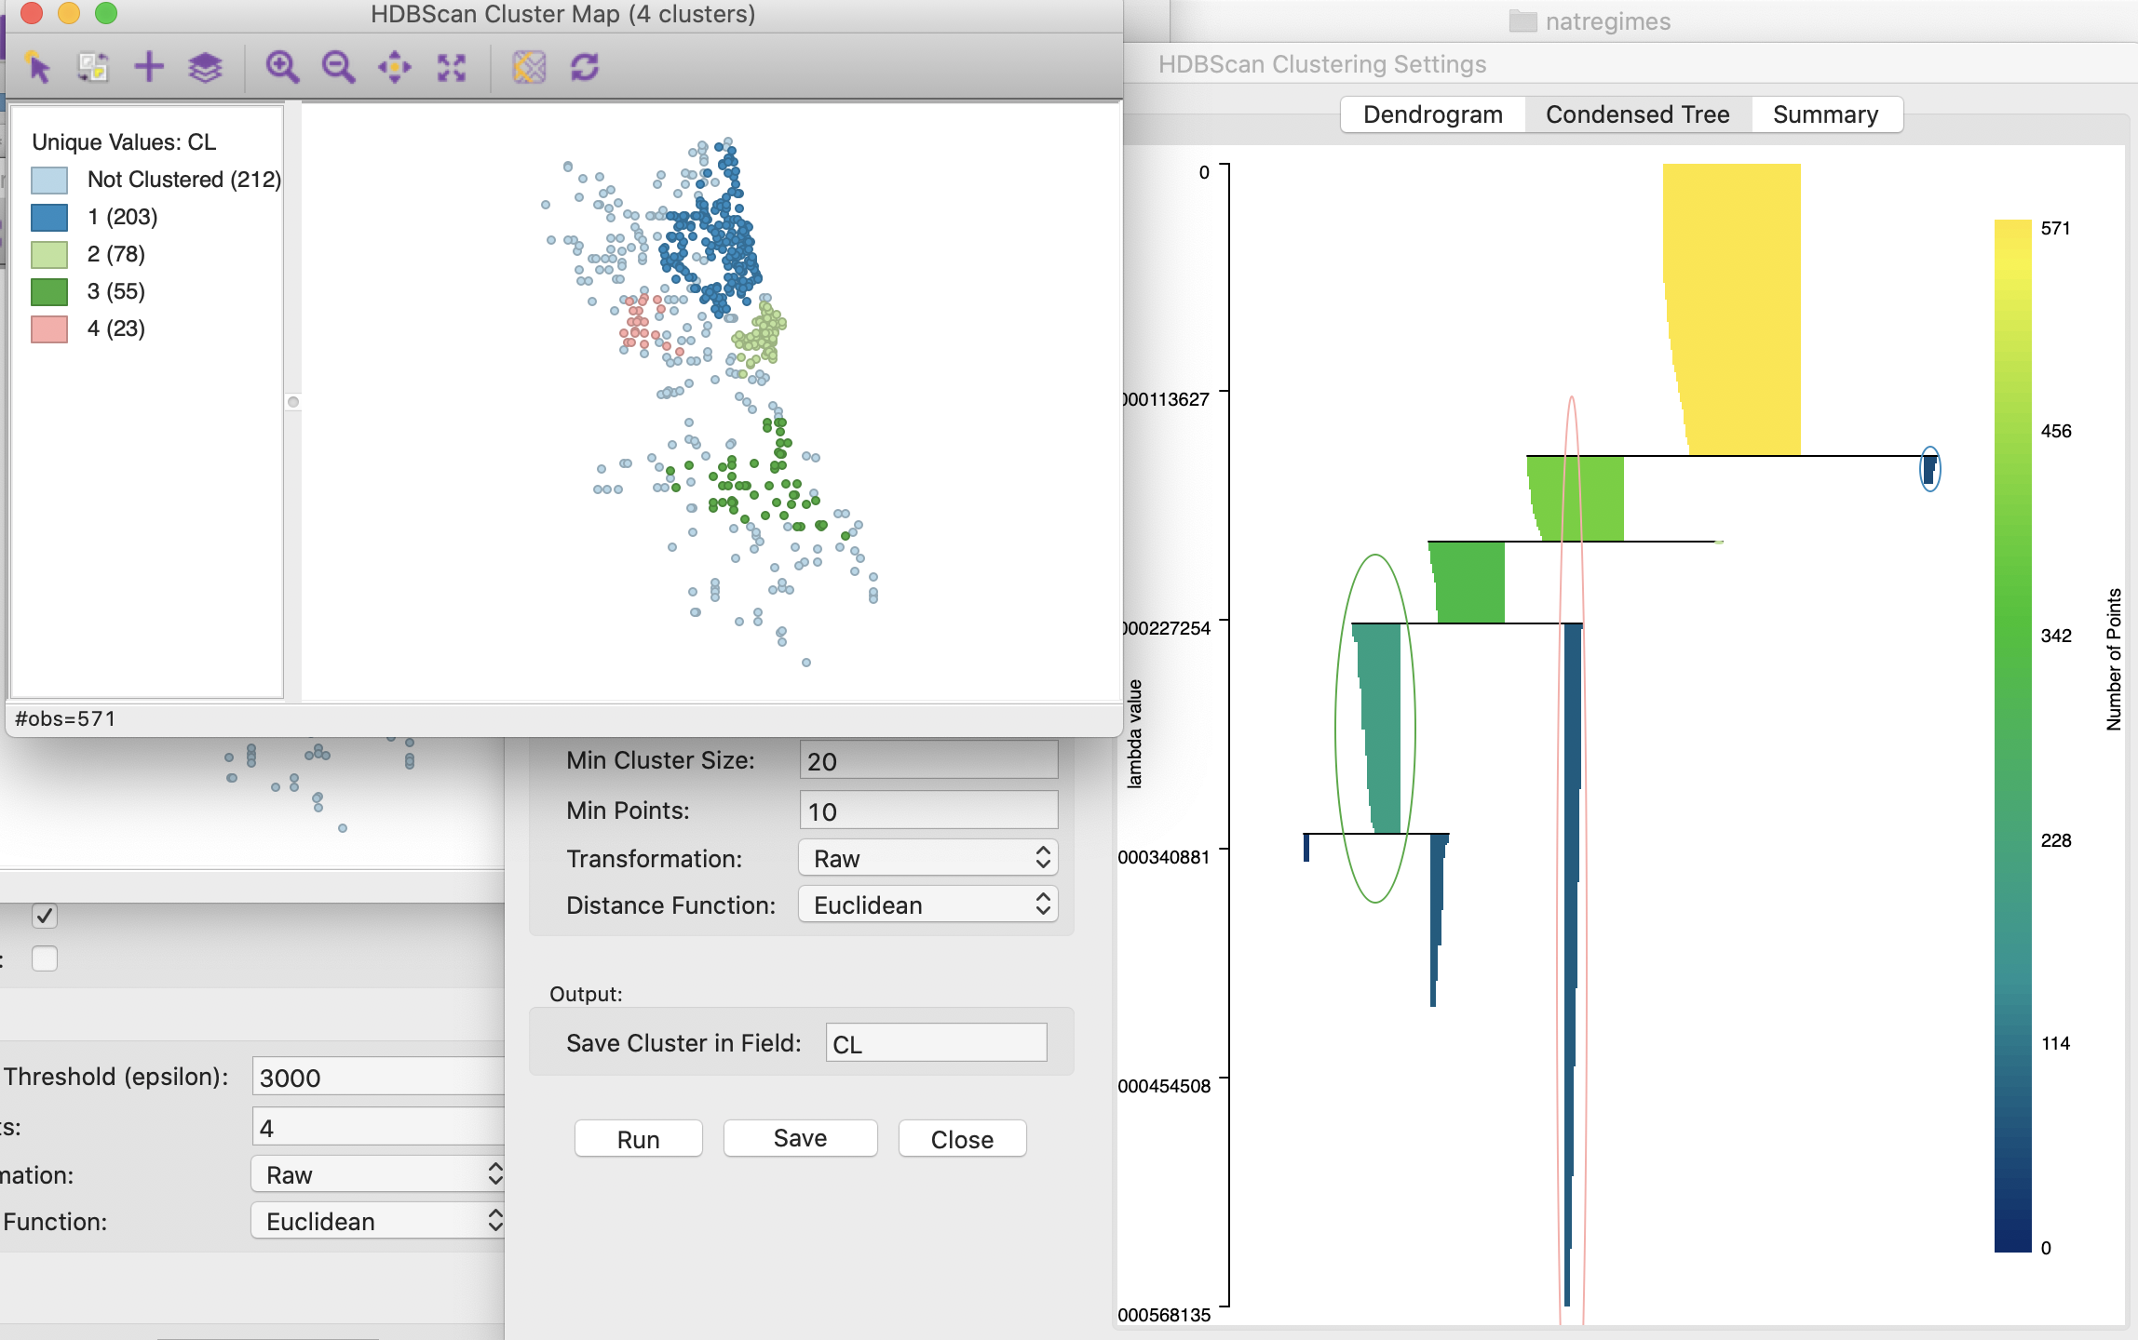This screenshot has width=2138, height=1340.
Task: Open the Transformation dropdown showing Raw
Action: (x=927, y=857)
